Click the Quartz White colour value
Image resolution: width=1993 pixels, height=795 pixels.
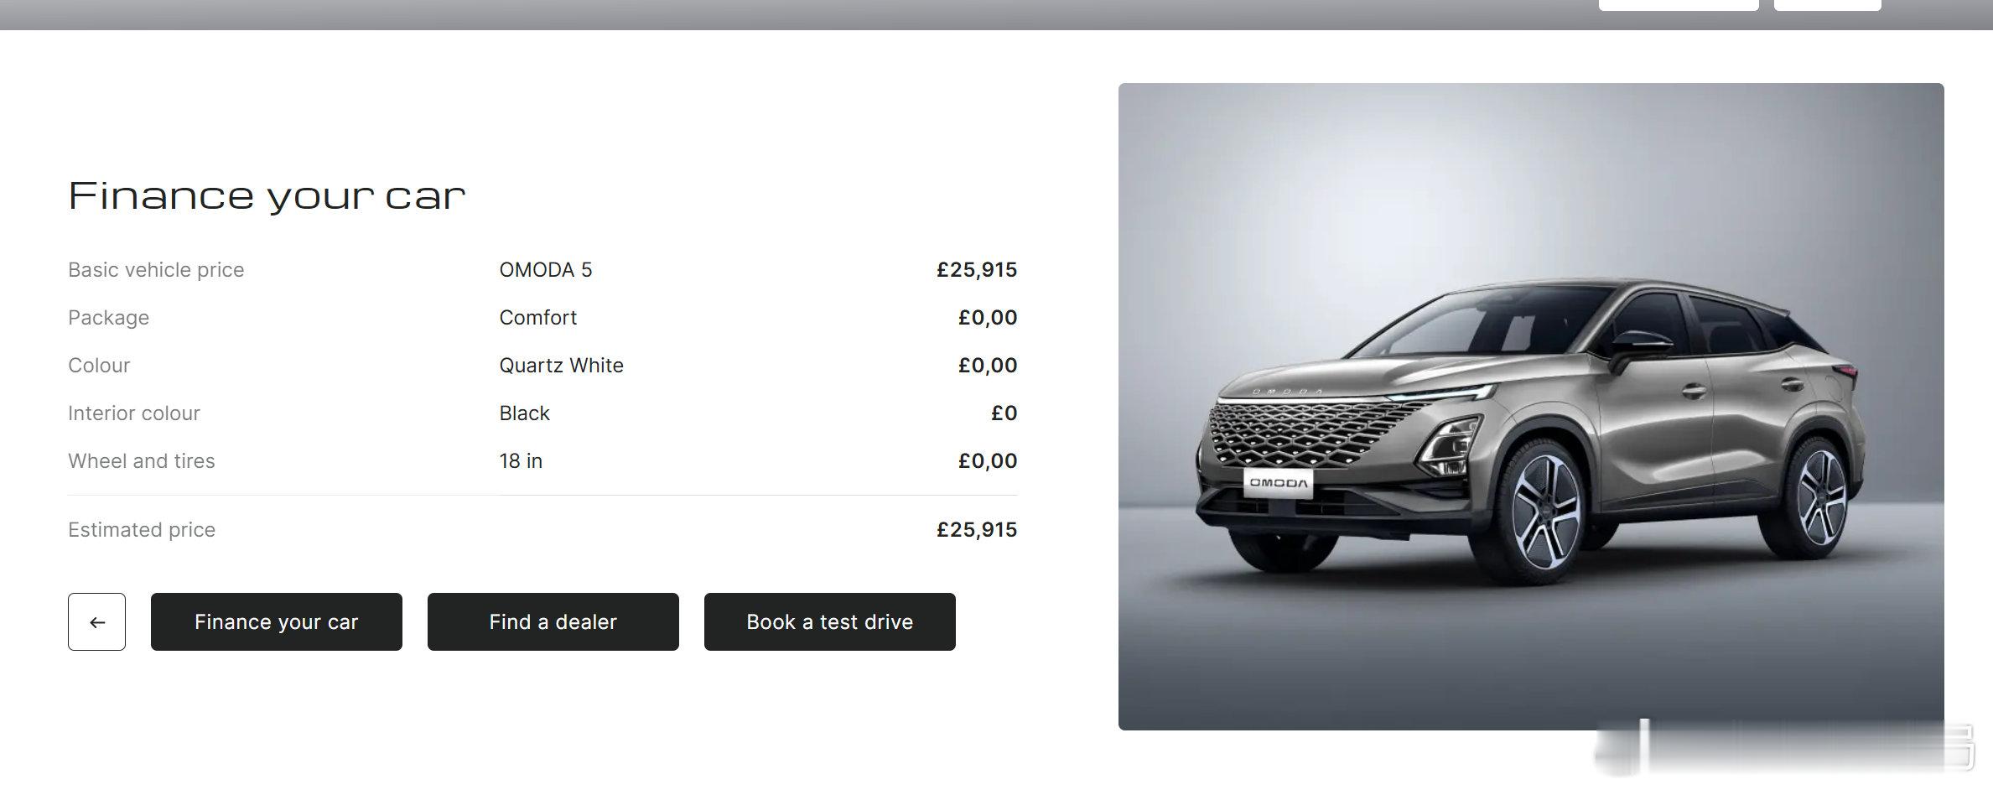coord(562,366)
